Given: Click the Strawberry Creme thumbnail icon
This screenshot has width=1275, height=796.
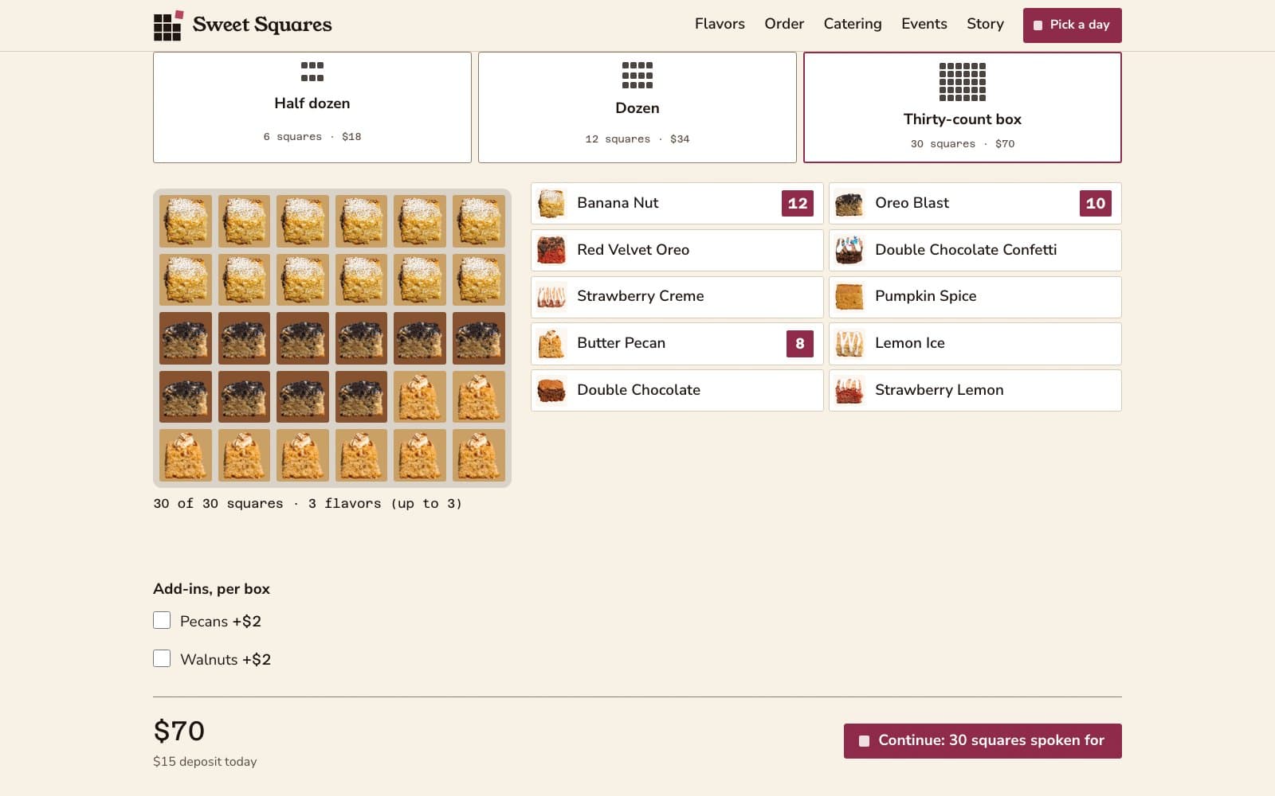Looking at the screenshot, I should 551,297.
